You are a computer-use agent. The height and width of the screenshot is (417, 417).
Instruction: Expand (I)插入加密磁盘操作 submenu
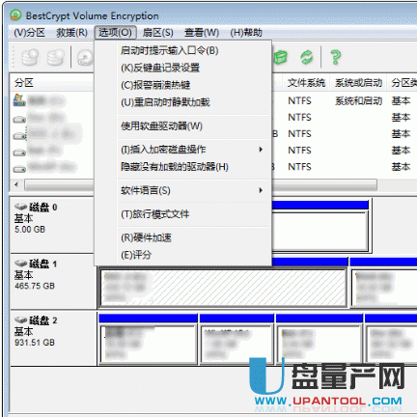coord(183,150)
